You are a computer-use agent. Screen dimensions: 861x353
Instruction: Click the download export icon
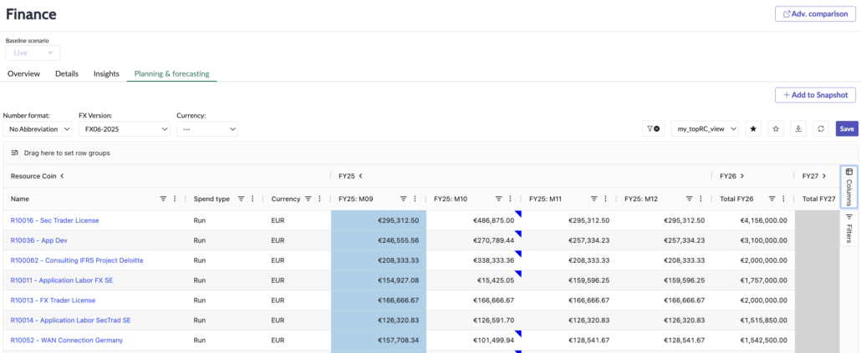tap(798, 129)
